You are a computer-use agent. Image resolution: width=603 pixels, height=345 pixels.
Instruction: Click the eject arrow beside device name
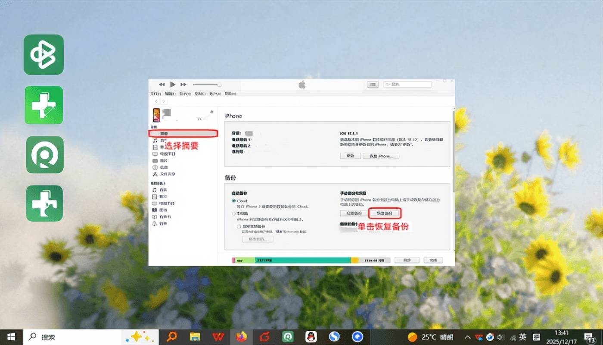click(211, 112)
